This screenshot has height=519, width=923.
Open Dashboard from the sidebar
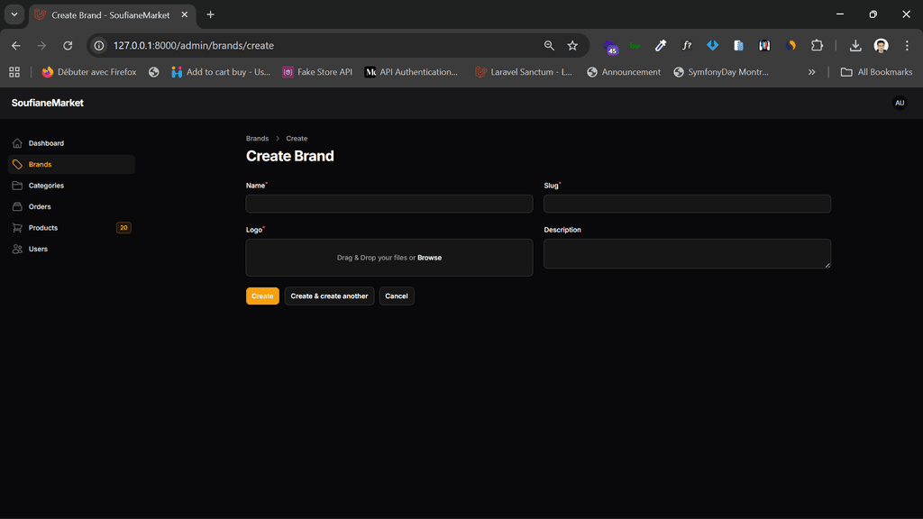pos(45,143)
